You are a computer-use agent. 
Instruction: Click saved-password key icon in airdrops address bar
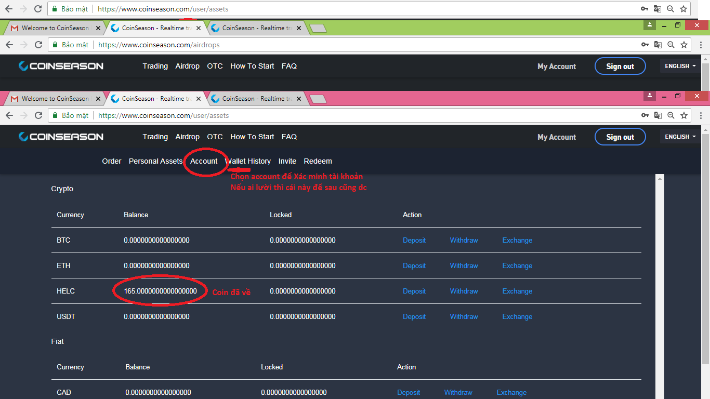645,45
